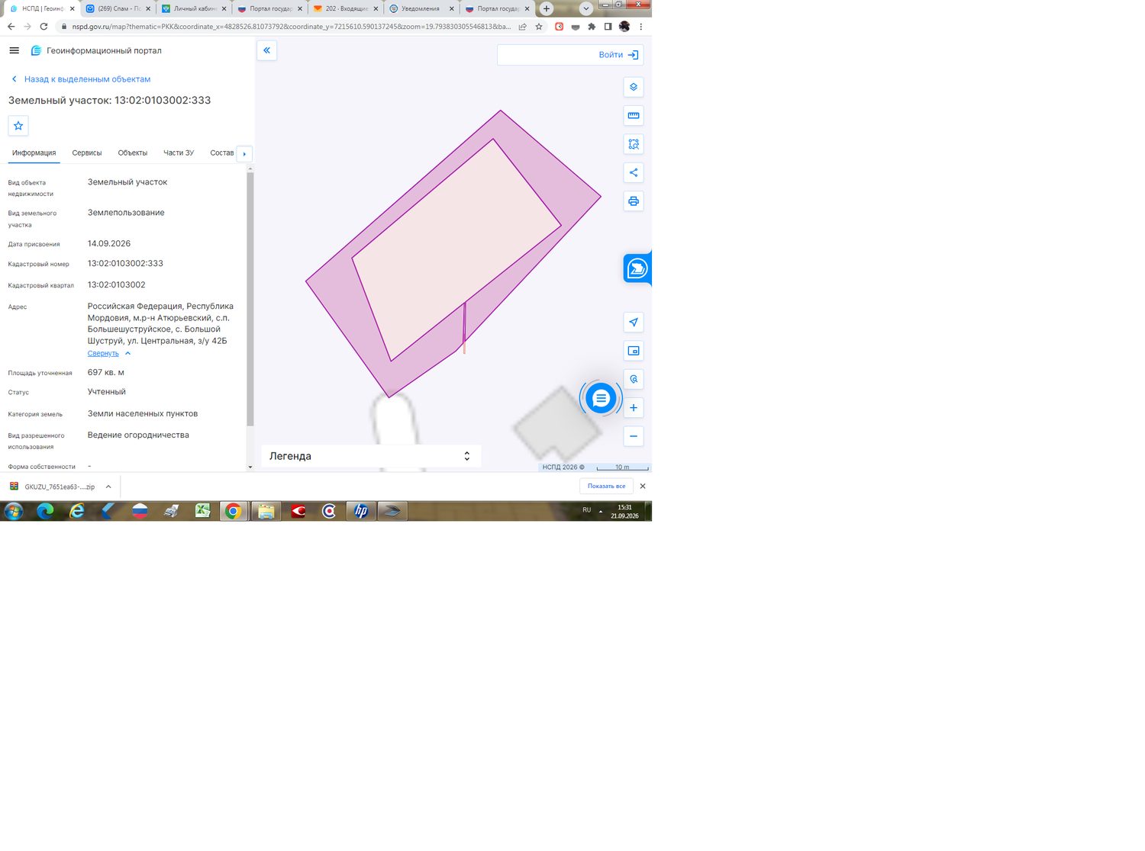Click the Войти login button

tap(618, 55)
